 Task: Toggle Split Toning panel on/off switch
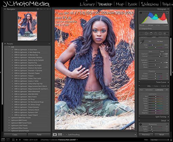pos(139,117)
